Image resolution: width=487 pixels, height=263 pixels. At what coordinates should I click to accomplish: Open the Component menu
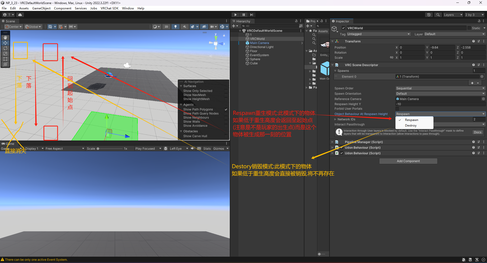pyautogui.click(x=63, y=8)
